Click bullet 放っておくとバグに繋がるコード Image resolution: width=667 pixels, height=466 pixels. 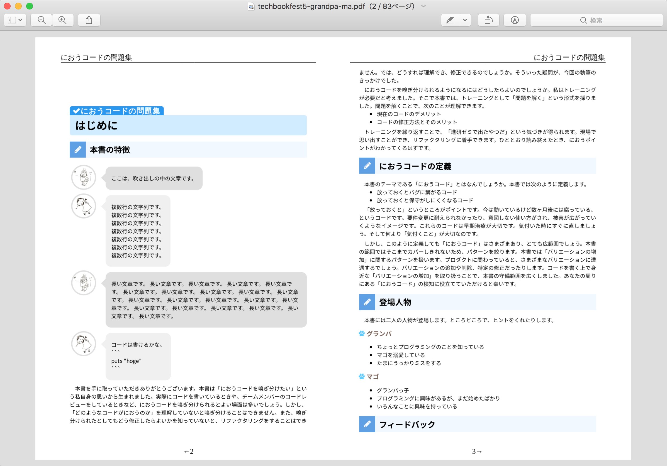coord(417,192)
